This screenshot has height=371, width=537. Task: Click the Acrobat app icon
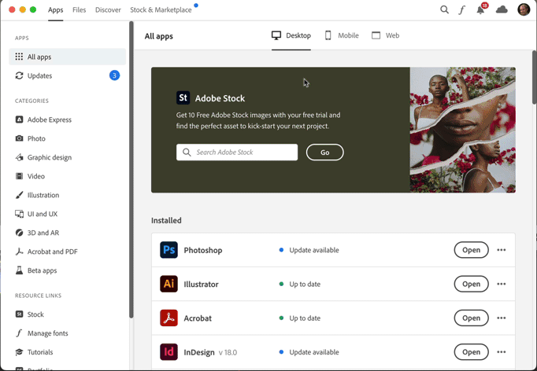click(x=169, y=318)
